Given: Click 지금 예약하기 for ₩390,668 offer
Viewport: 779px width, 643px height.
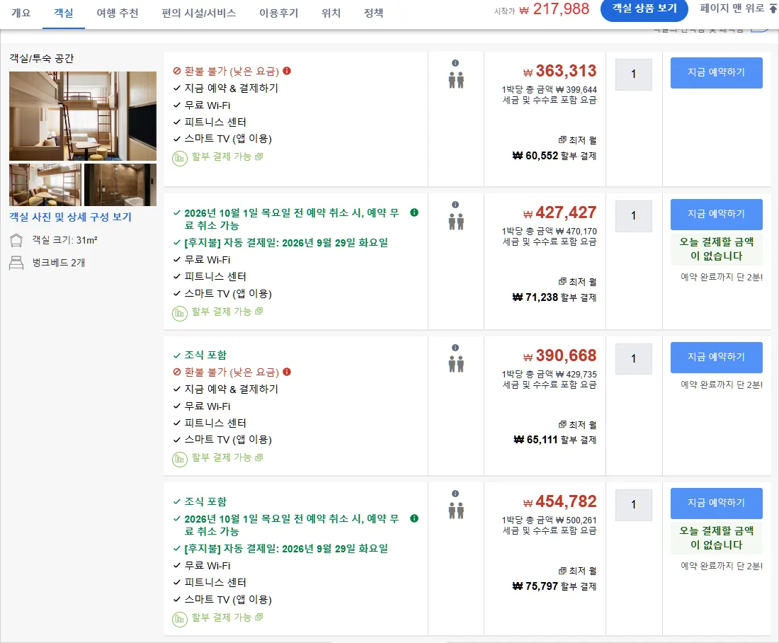Looking at the screenshot, I should tap(717, 358).
